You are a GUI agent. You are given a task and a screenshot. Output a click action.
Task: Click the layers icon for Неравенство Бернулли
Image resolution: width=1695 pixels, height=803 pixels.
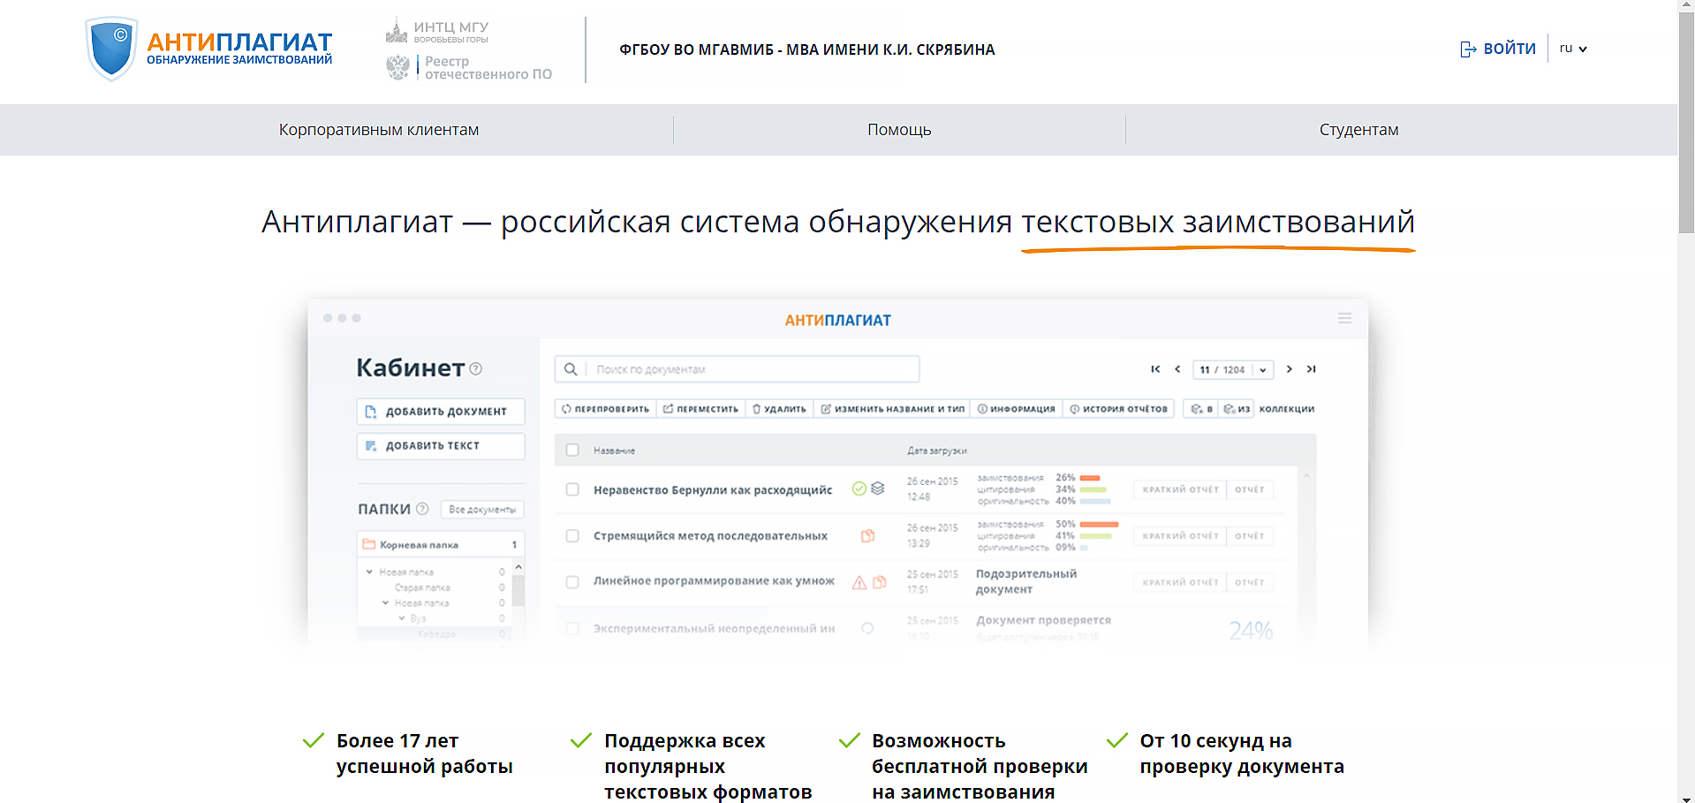pos(877,489)
